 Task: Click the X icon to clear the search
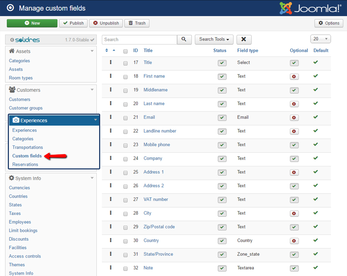(x=244, y=39)
